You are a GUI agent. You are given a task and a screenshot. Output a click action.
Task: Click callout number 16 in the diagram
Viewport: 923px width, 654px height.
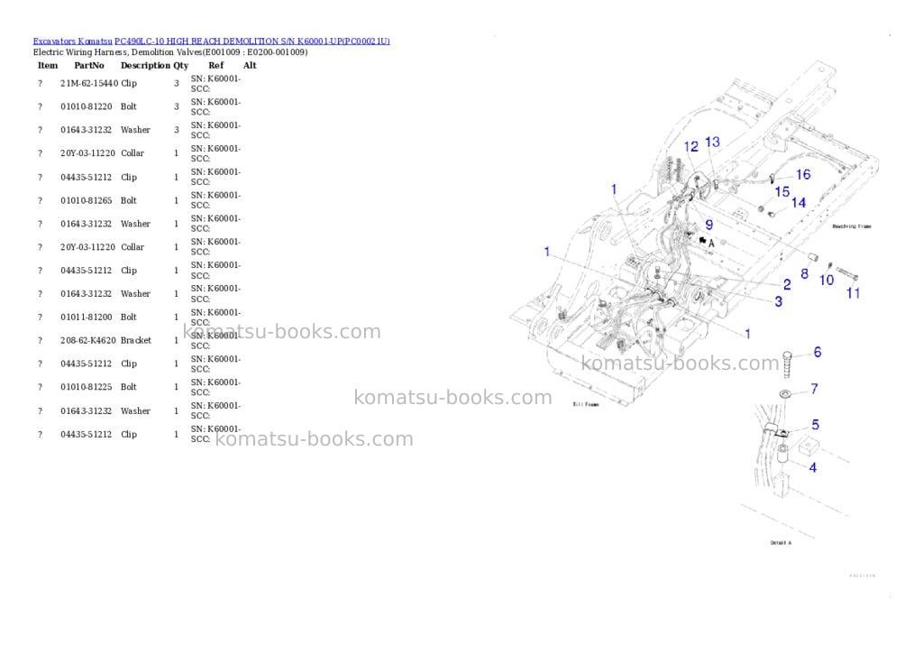click(803, 174)
